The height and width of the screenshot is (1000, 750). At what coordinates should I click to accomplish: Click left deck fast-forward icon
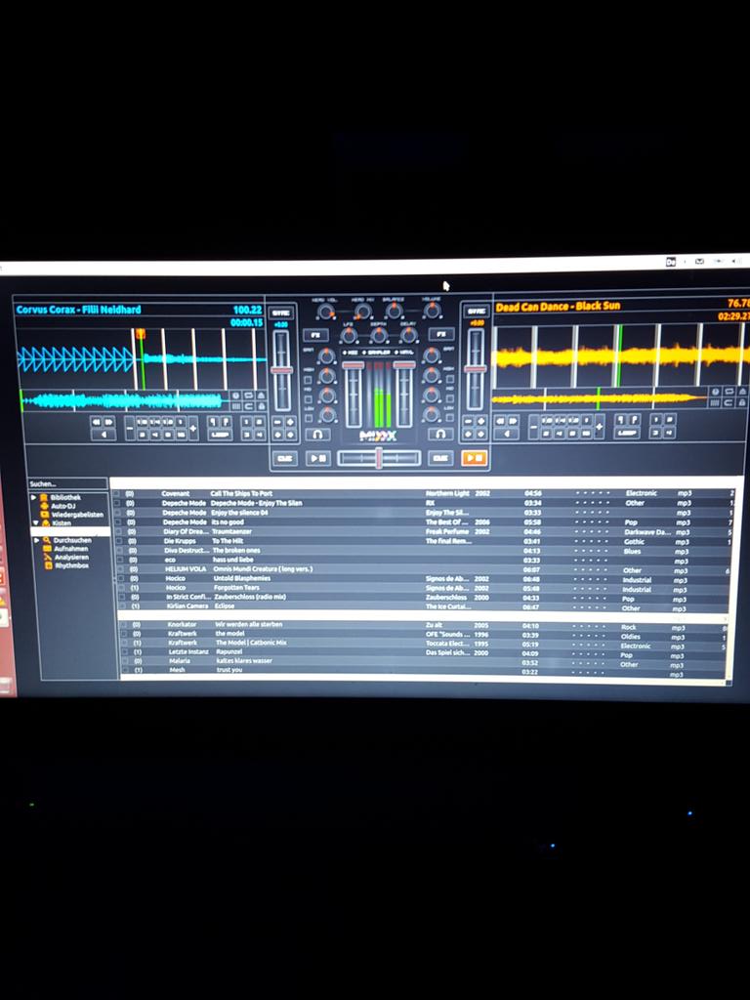[109, 422]
